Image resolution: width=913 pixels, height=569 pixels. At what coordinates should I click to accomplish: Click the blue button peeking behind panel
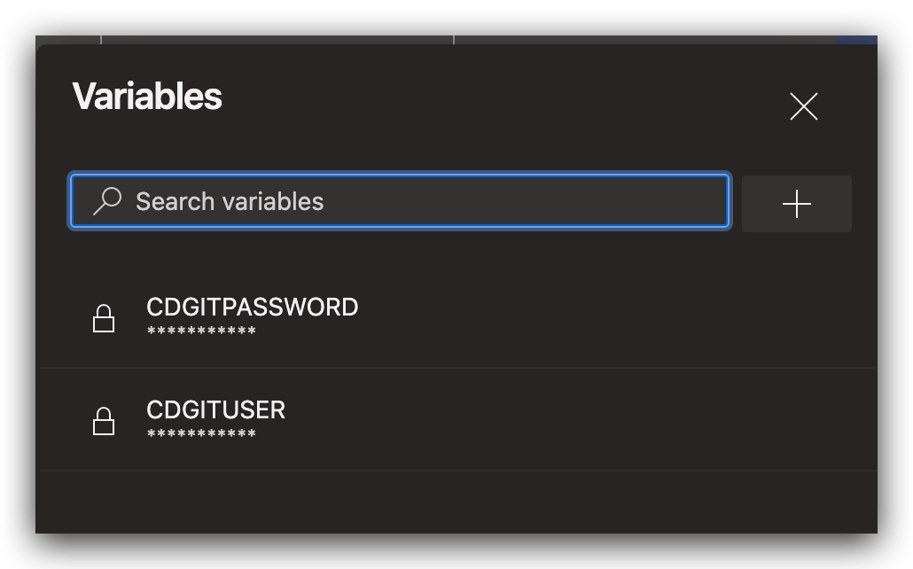856,39
